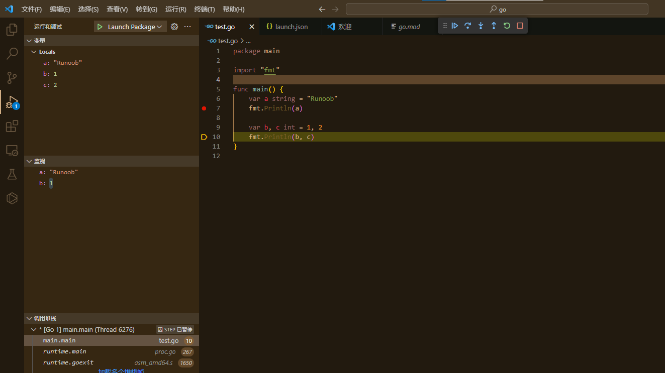Click func main() on line 5
The image size is (665, 373).
coord(255,89)
